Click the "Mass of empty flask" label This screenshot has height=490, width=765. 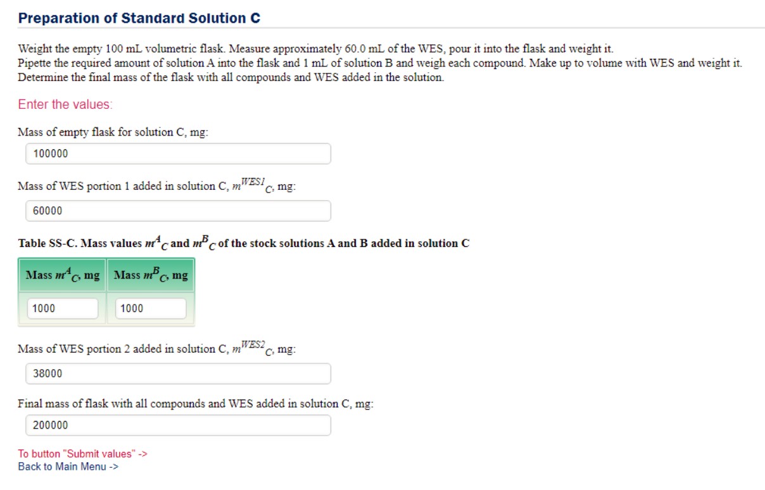[113, 132]
